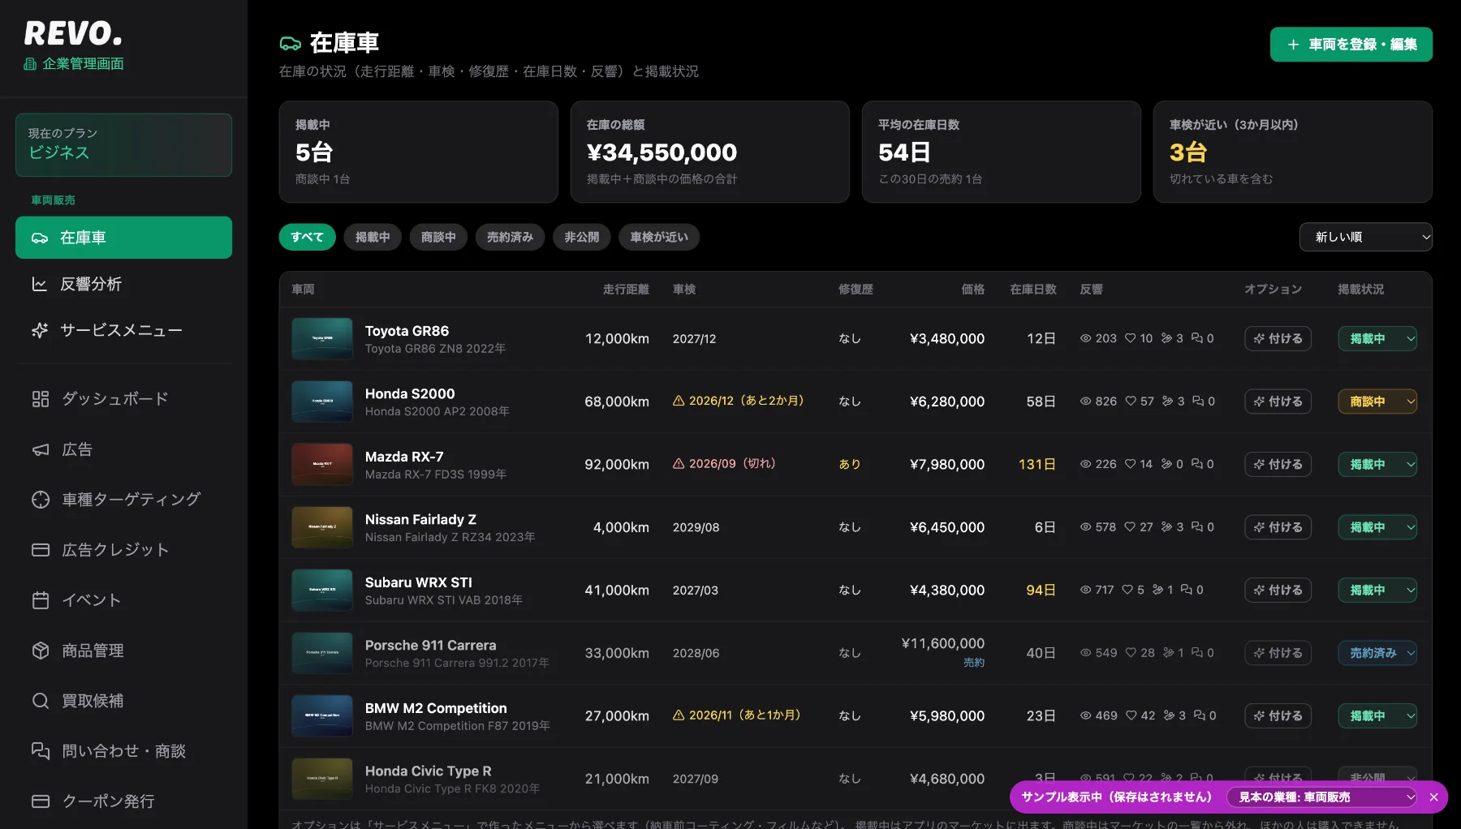Image resolution: width=1461 pixels, height=829 pixels.
Task: Click 付ける option button for Toyota GR86
Action: tap(1278, 338)
